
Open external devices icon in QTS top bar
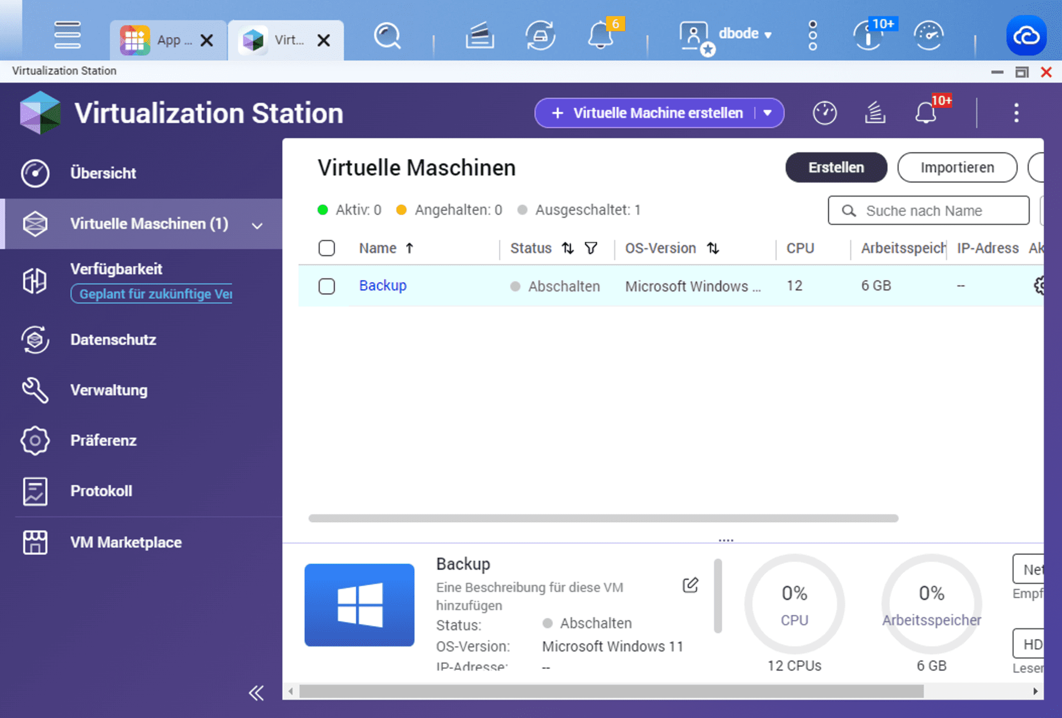(540, 36)
